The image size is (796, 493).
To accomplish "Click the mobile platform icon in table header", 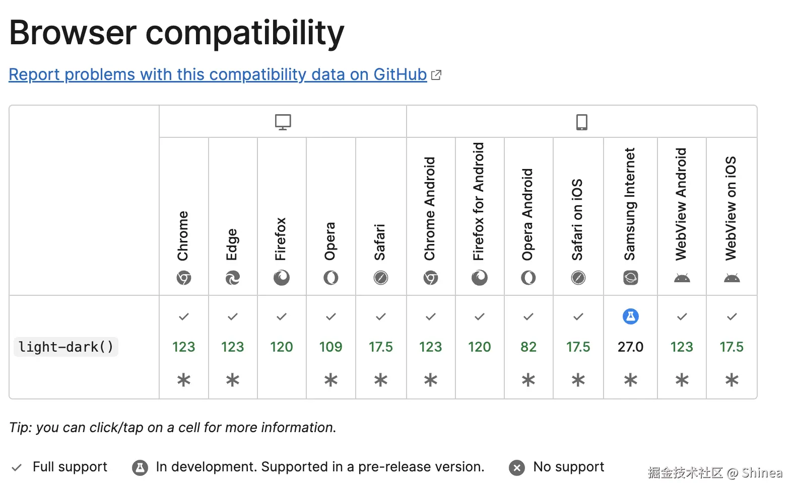I will pos(581,122).
